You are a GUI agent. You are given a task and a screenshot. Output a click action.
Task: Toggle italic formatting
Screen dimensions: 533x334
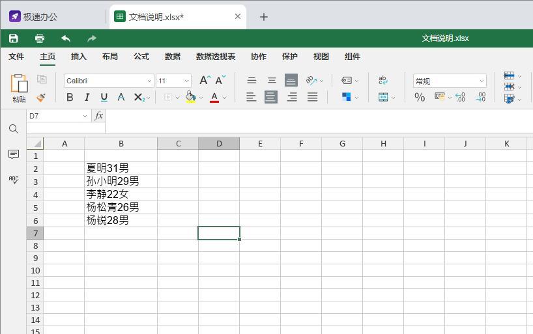point(87,97)
